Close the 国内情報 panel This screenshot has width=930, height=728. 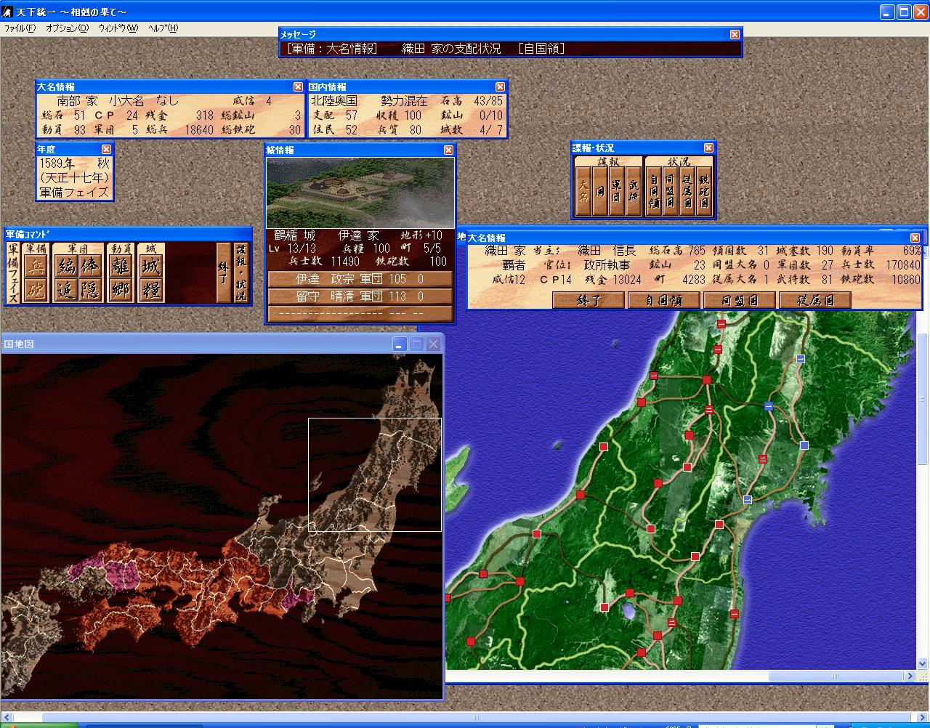coord(500,86)
